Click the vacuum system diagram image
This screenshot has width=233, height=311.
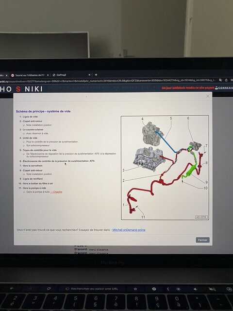click(165, 168)
